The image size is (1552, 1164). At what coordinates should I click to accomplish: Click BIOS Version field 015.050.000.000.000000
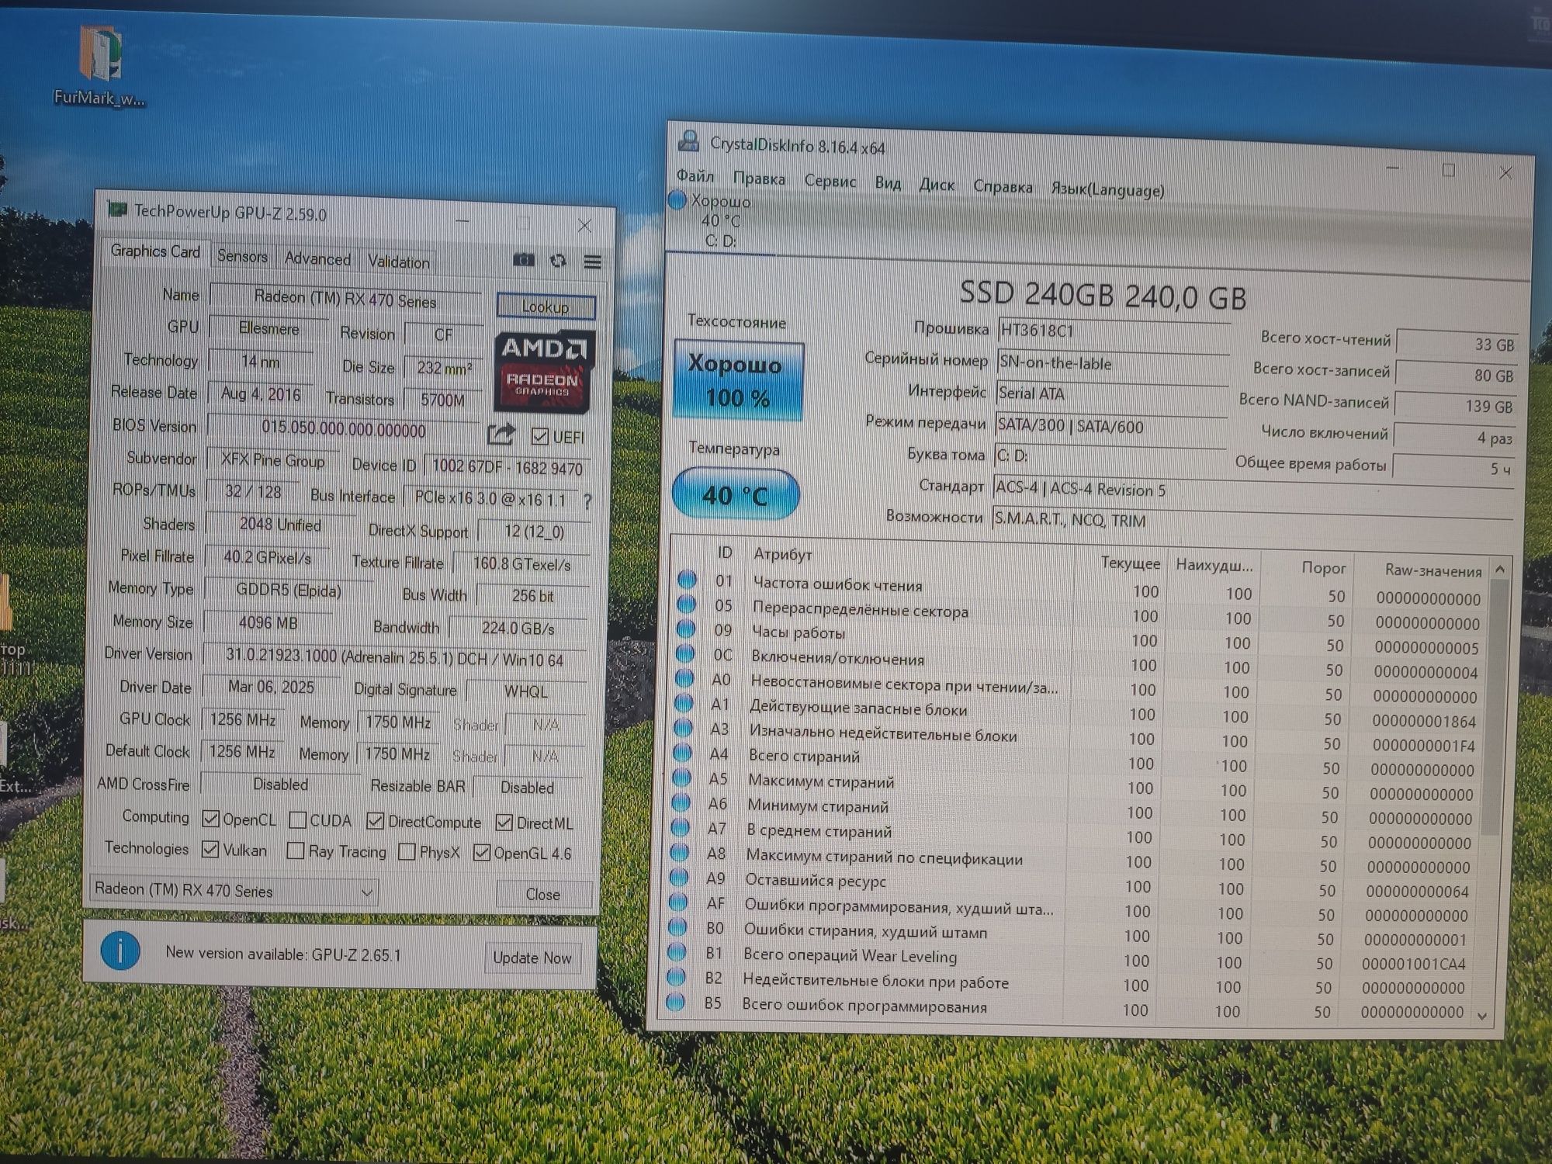(344, 429)
